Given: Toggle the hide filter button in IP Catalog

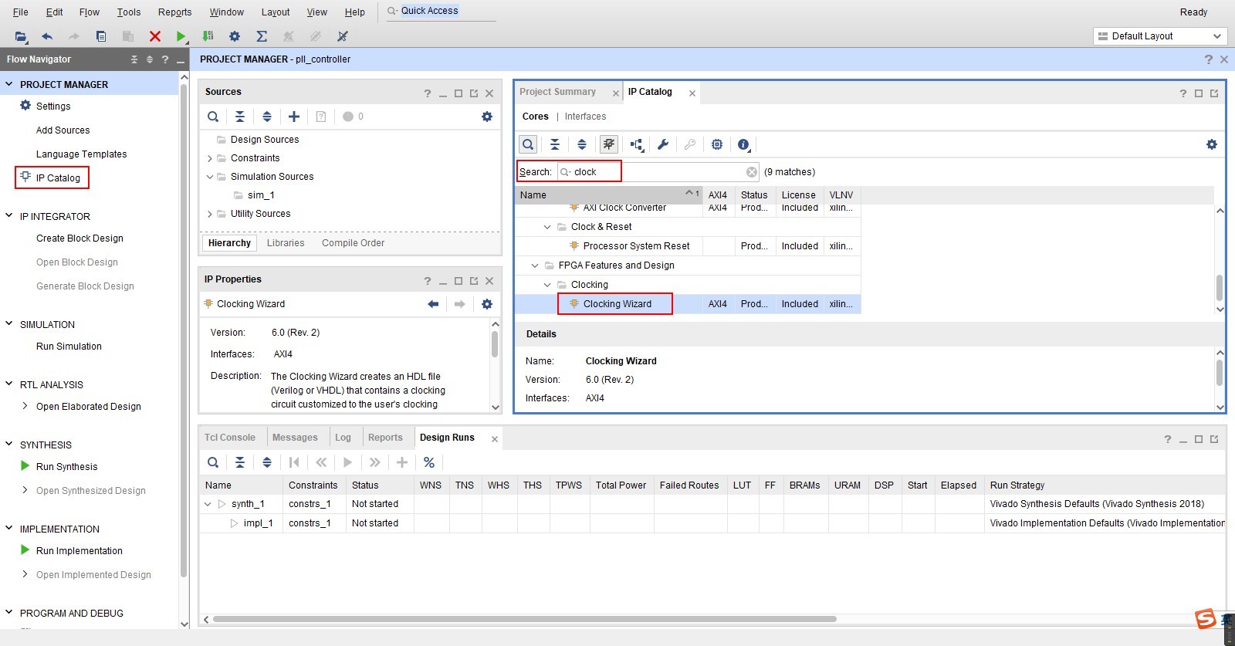Looking at the screenshot, I should click(x=609, y=144).
